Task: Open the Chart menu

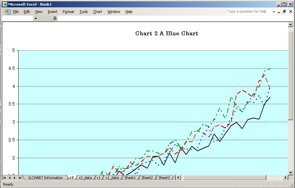Action: point(97,12)
